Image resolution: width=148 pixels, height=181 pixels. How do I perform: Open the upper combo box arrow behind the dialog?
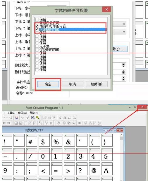point(124,24)
